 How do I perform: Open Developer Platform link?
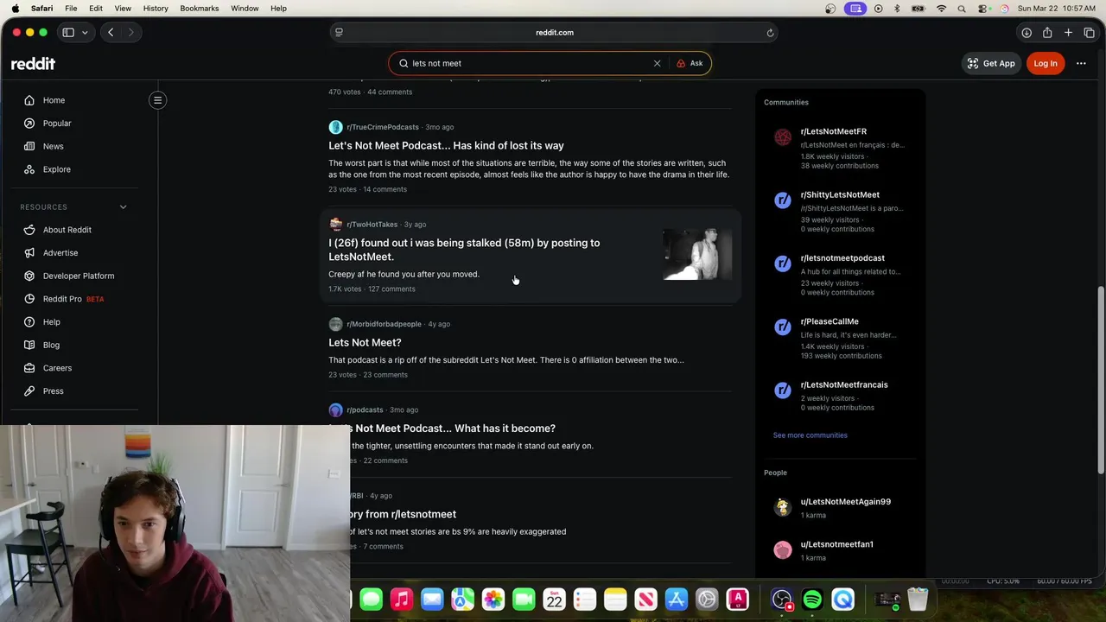[79, 276]
